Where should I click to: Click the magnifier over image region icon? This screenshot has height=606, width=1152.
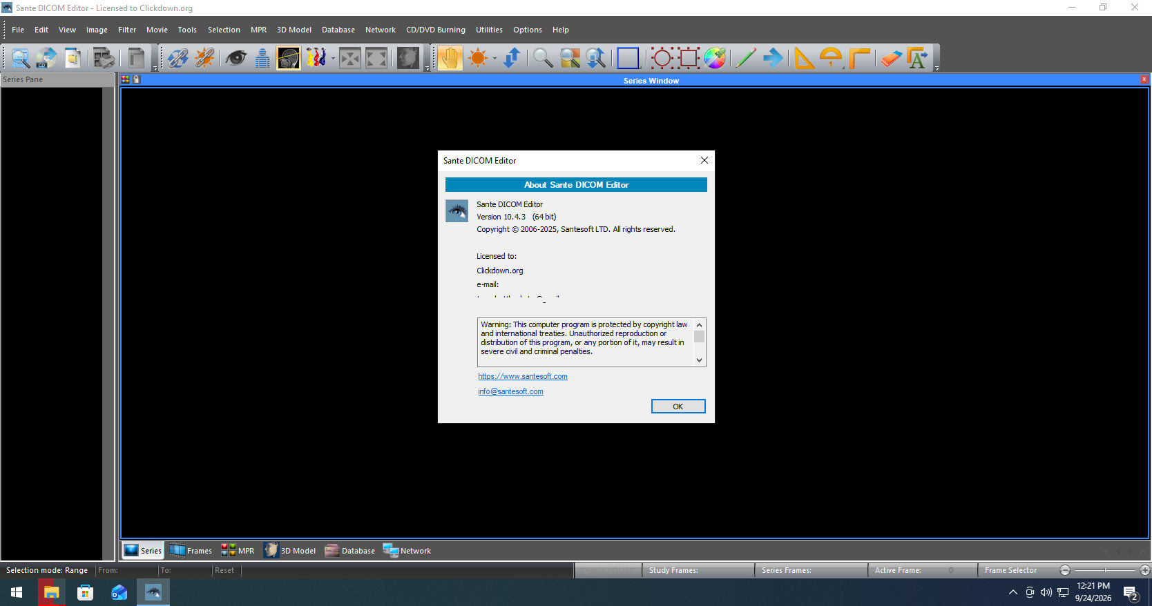[570, 58]
